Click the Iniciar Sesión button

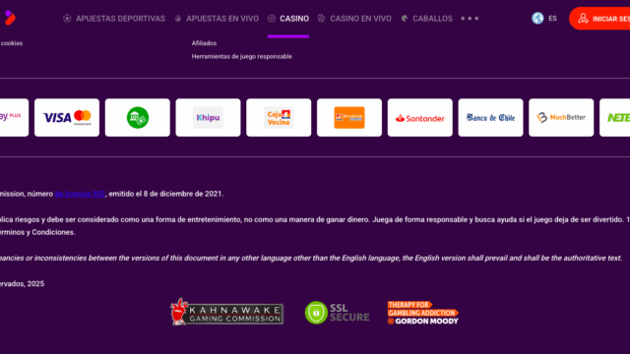pyautogui.click(x=599, y=19)
